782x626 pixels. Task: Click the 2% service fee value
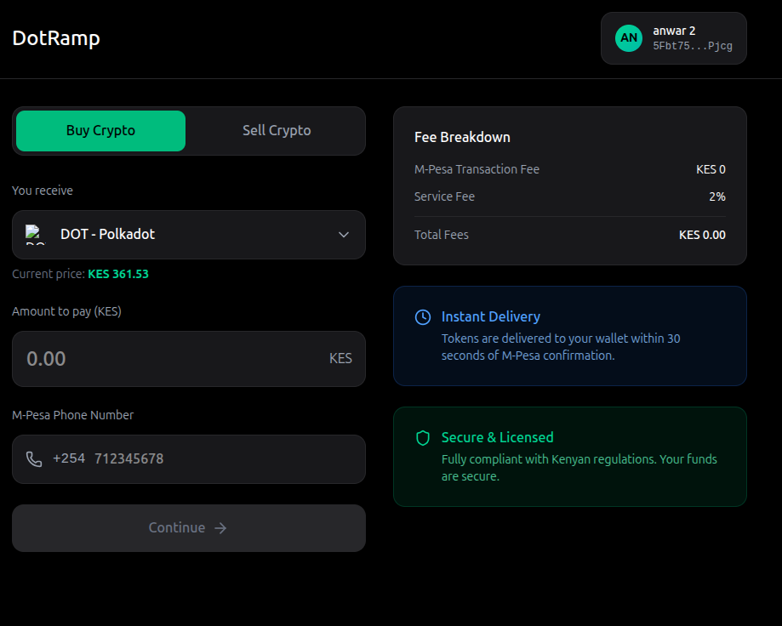pyautogui.click(x=717, y=196)
